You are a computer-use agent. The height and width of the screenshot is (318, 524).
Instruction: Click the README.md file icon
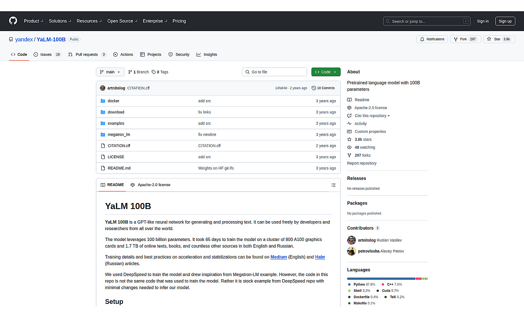[103, 168]
